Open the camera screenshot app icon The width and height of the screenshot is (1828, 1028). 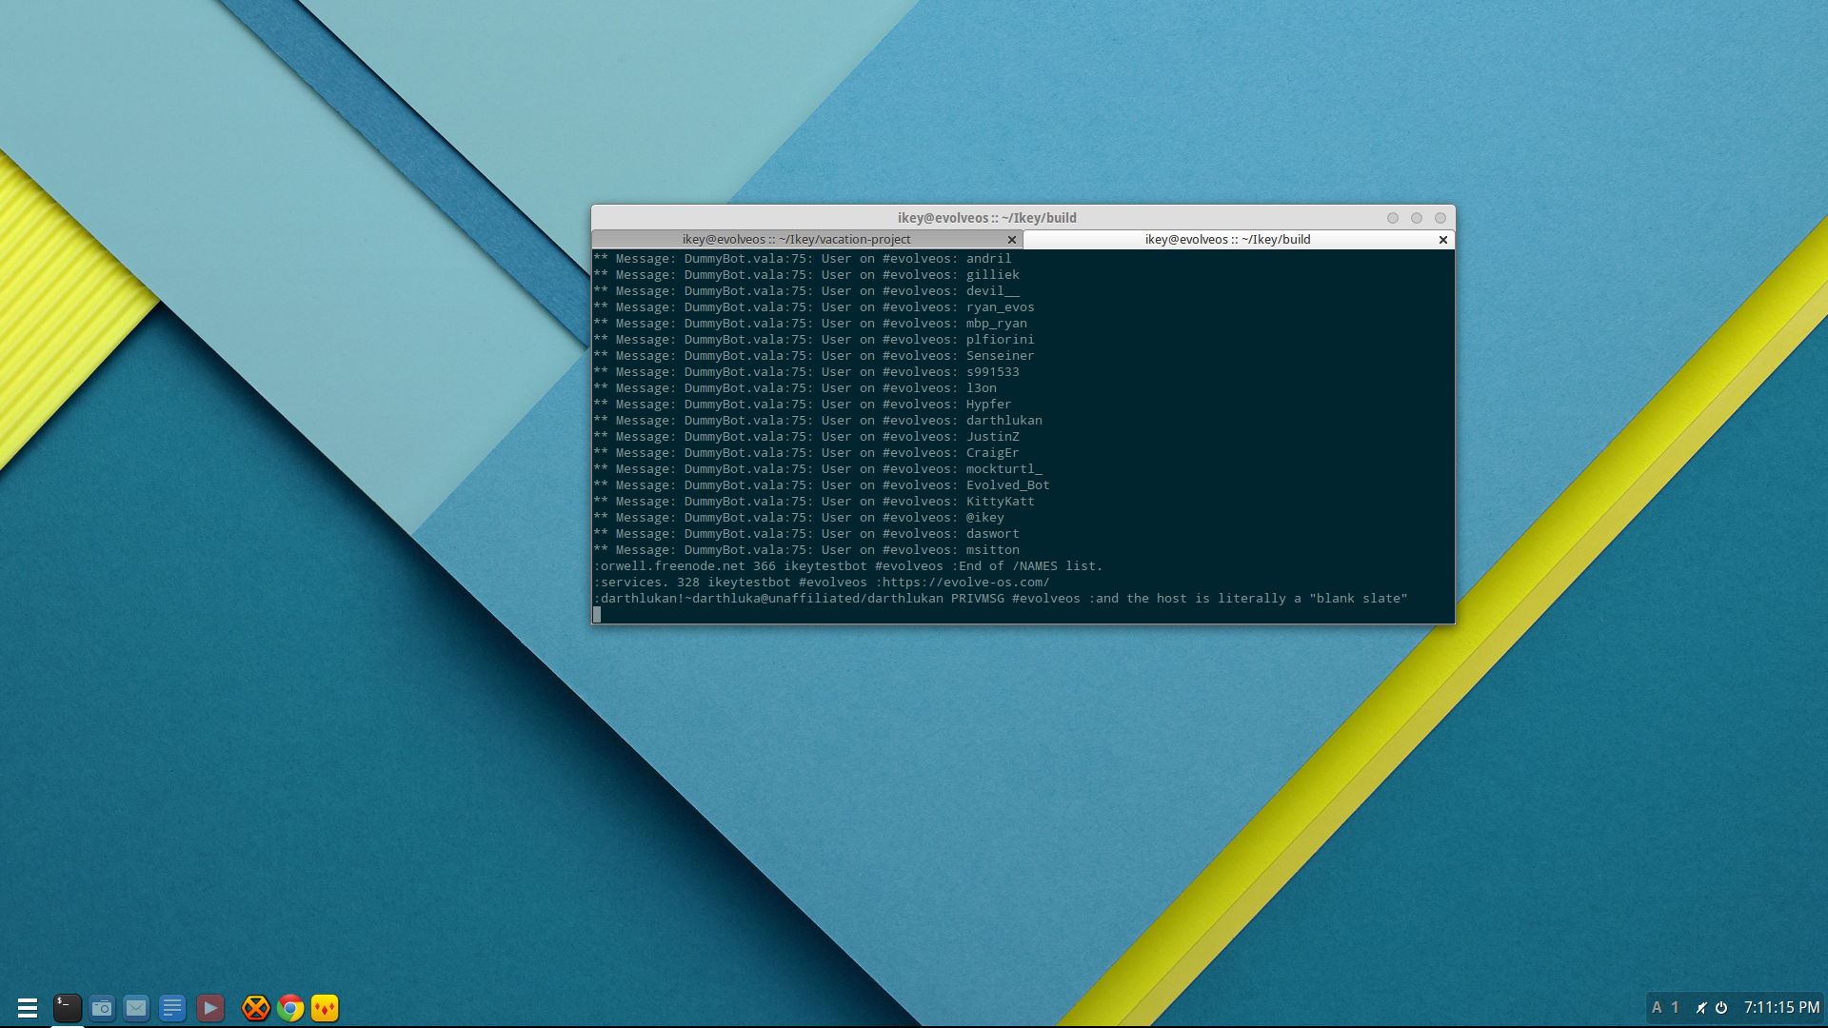pos(102,1008)
